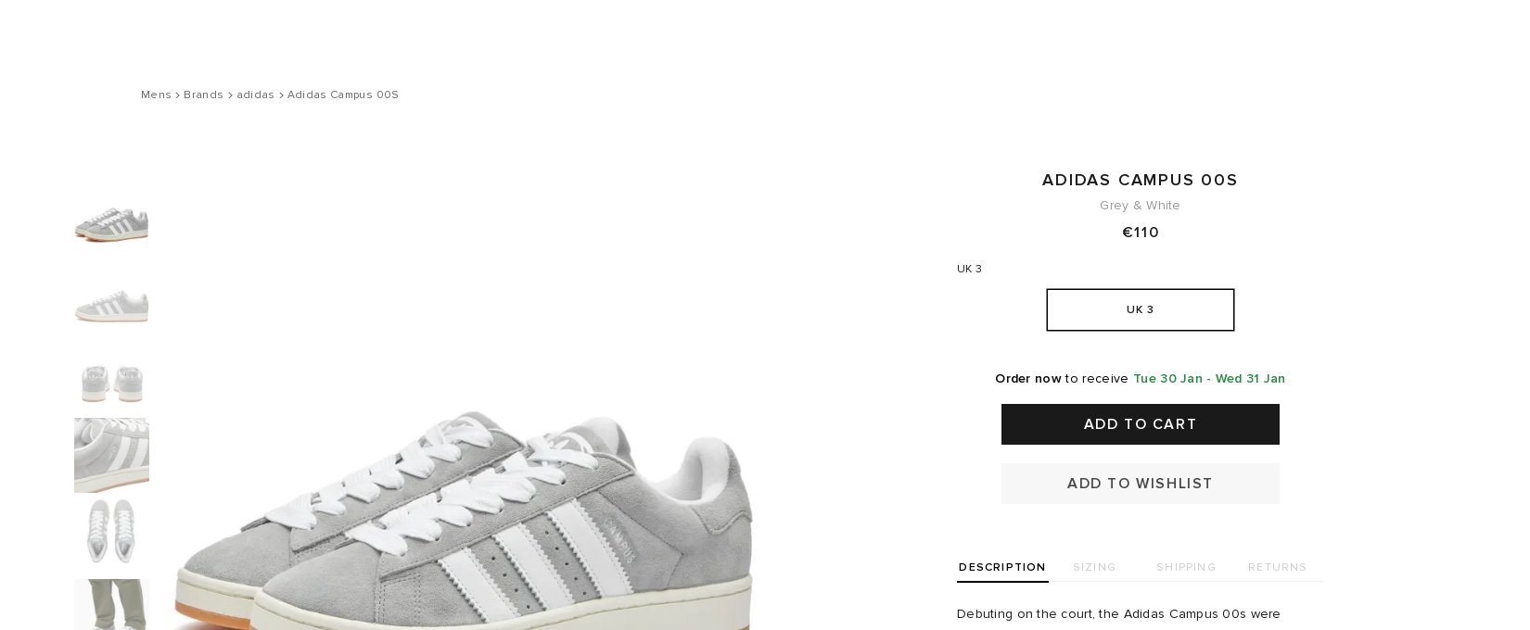Open the Sizing tab
1530x630 pixels.
coord(1094,567)
